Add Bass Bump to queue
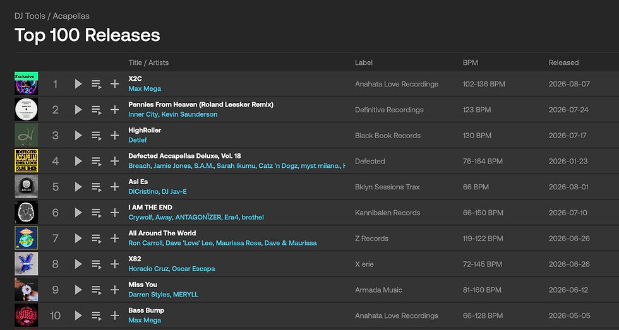619x330 pixels. click(96, 315)
